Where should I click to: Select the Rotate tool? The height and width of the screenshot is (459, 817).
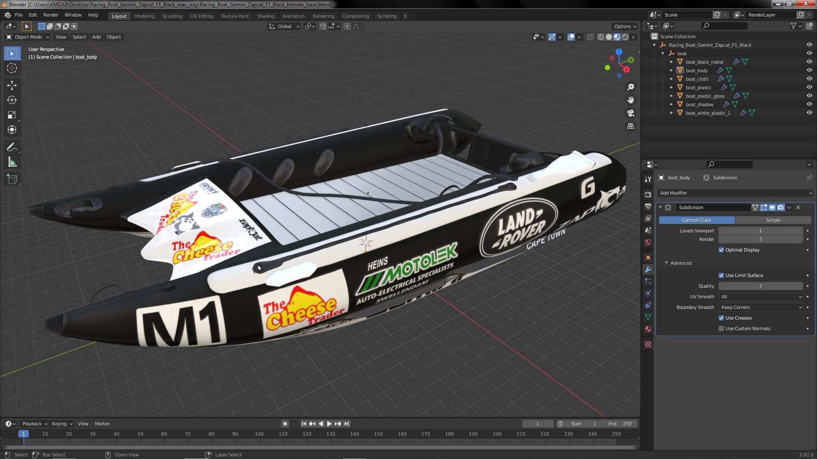pos(12,100)
